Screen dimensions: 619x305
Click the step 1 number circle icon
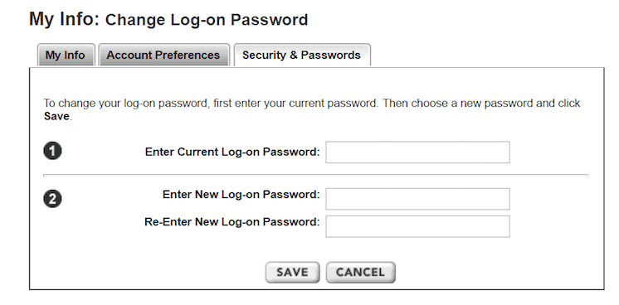(52, 151)
